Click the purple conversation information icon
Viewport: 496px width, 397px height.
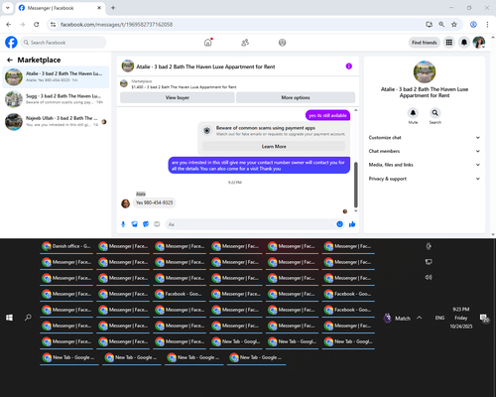[349, 66]
